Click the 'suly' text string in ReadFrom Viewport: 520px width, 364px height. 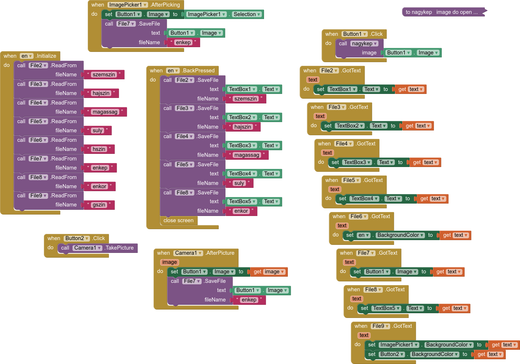(98, 130)
